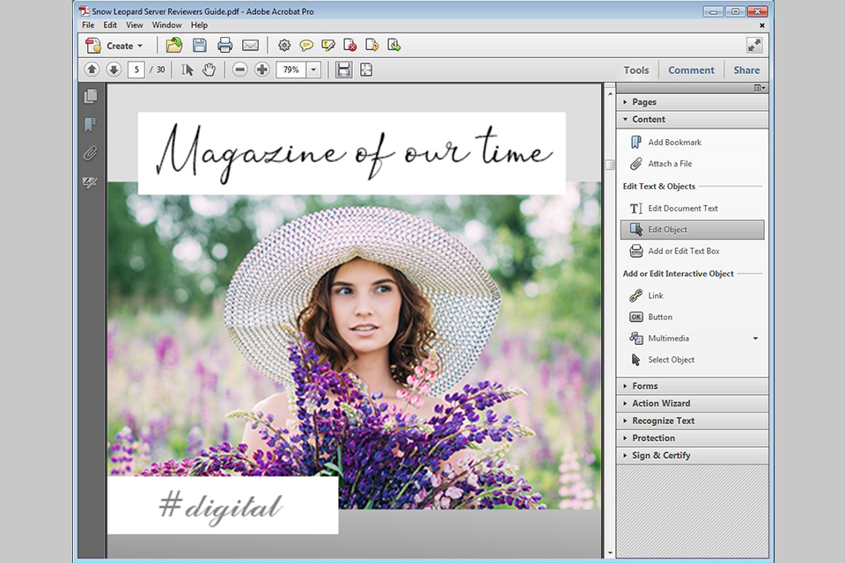Click the delete page icon in the toolbar
845x563 pixels.
pyautogui.click(x=349, y=45)
